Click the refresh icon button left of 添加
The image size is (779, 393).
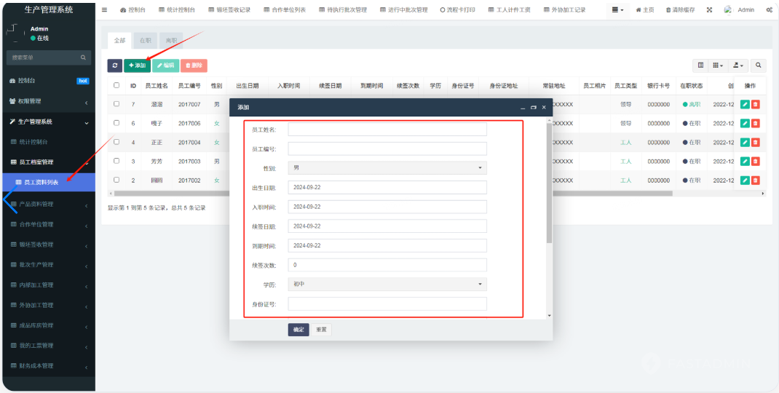115,65
